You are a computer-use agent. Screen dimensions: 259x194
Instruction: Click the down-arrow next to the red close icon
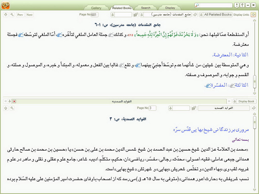[x=10, y=101]
